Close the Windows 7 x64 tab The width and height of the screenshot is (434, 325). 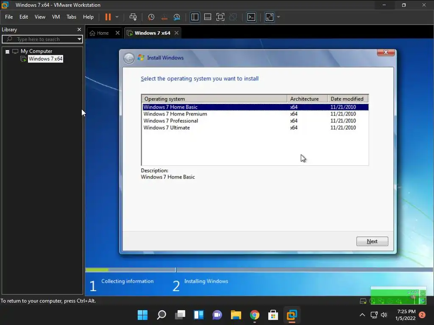tap(177, 33)
